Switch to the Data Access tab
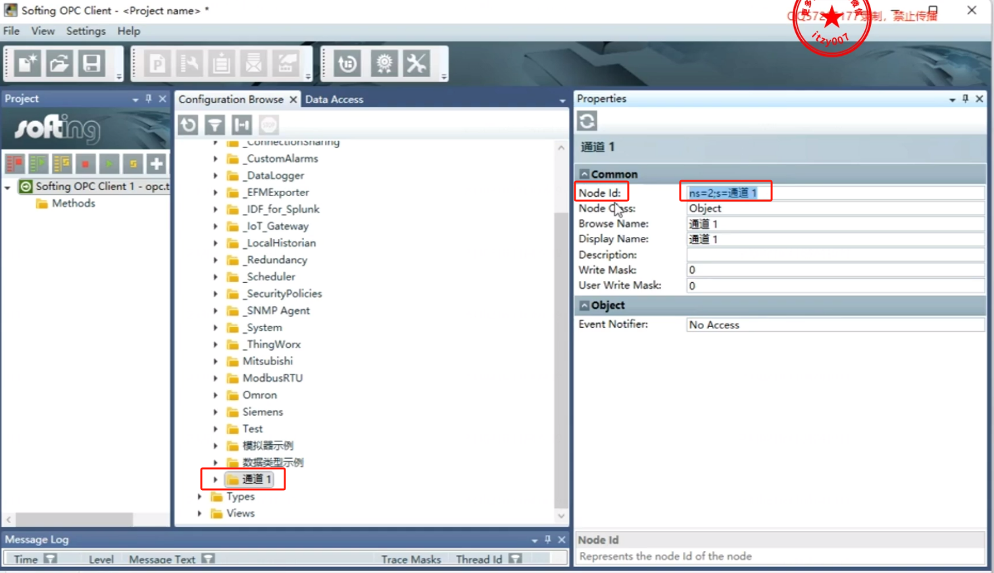994x573 pixels. click(x=334, y=99)
